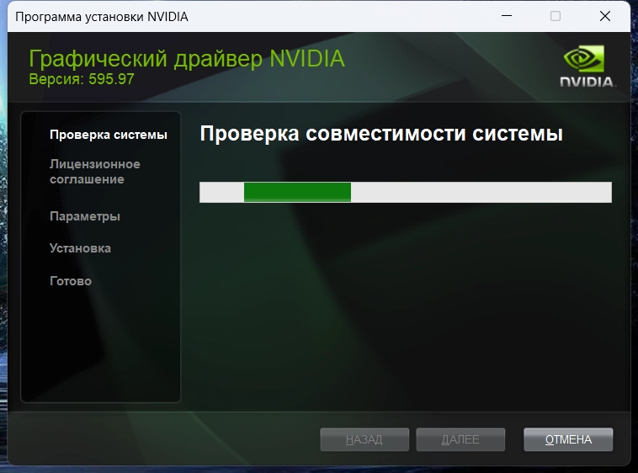Click the Графический драйвер NVIDIA title

187,59
